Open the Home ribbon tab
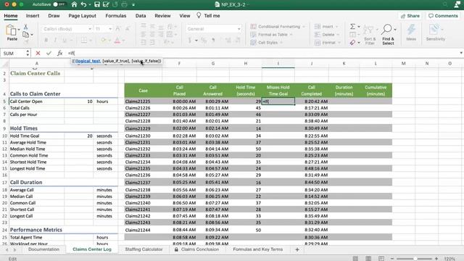464x261 pixels. point(11,16)
